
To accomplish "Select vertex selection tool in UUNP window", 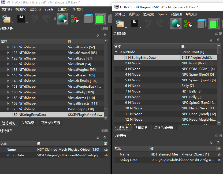I will point(188,24).
